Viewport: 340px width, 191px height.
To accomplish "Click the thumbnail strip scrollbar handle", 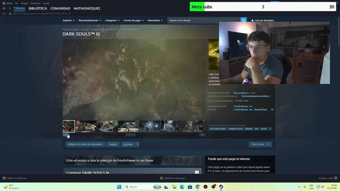I will (x=130, y=135).
